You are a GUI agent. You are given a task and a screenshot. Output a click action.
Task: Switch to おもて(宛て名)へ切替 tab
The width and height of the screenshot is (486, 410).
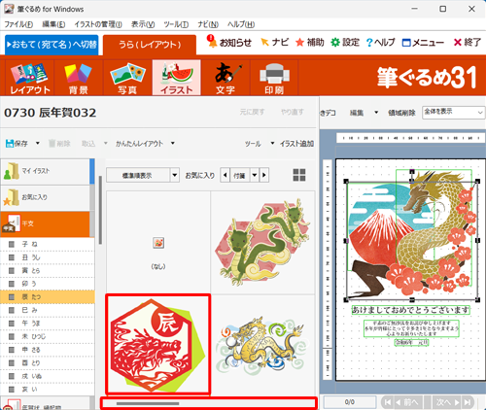(x=52, y=45)
